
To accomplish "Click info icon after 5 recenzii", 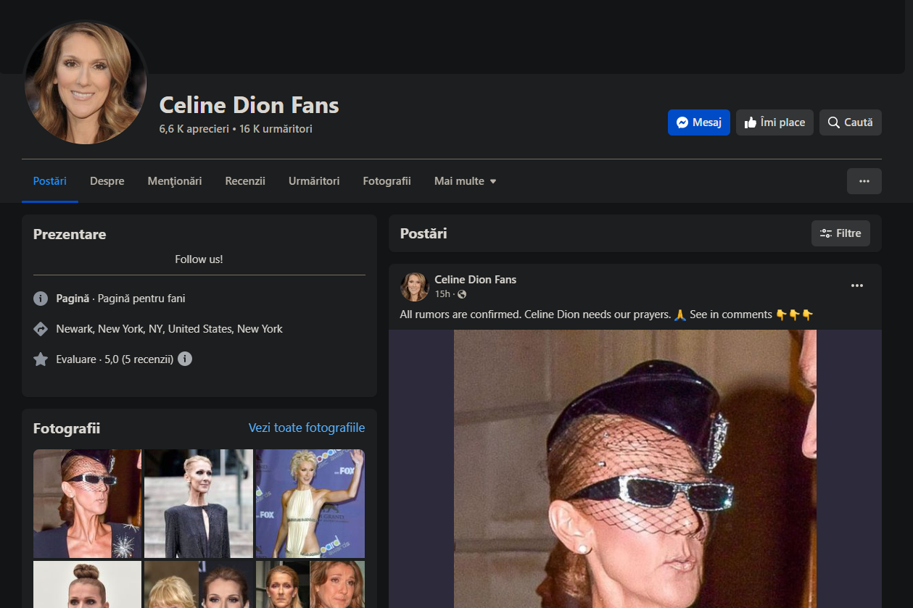I will tap(185, 359).
